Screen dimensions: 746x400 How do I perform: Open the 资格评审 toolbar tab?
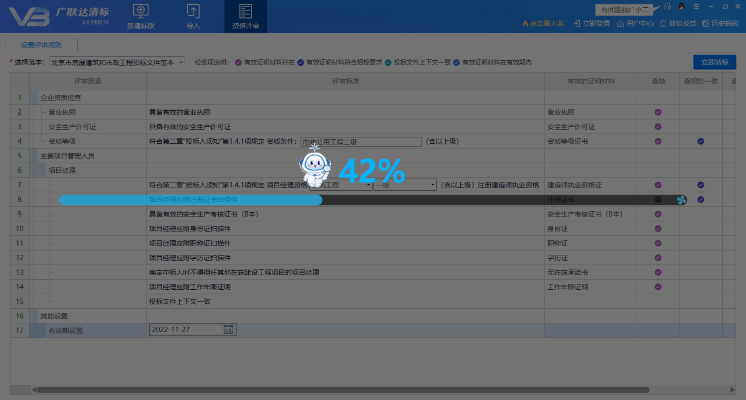coord(246,16)
